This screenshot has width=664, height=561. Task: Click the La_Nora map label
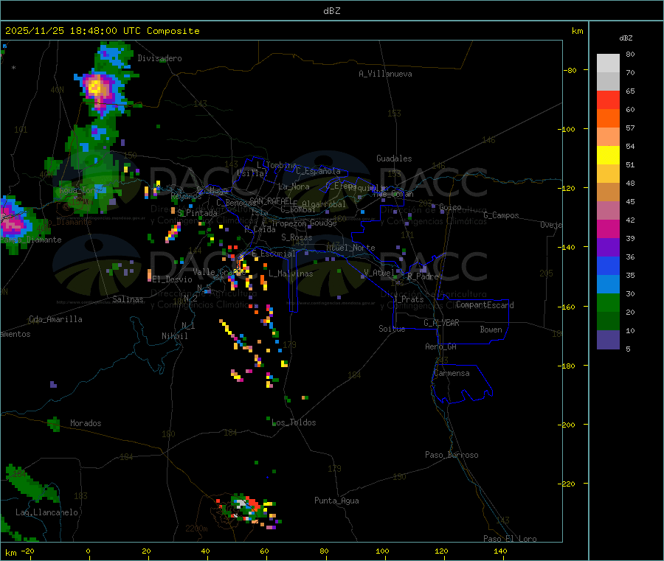click(x=294, y=187)
